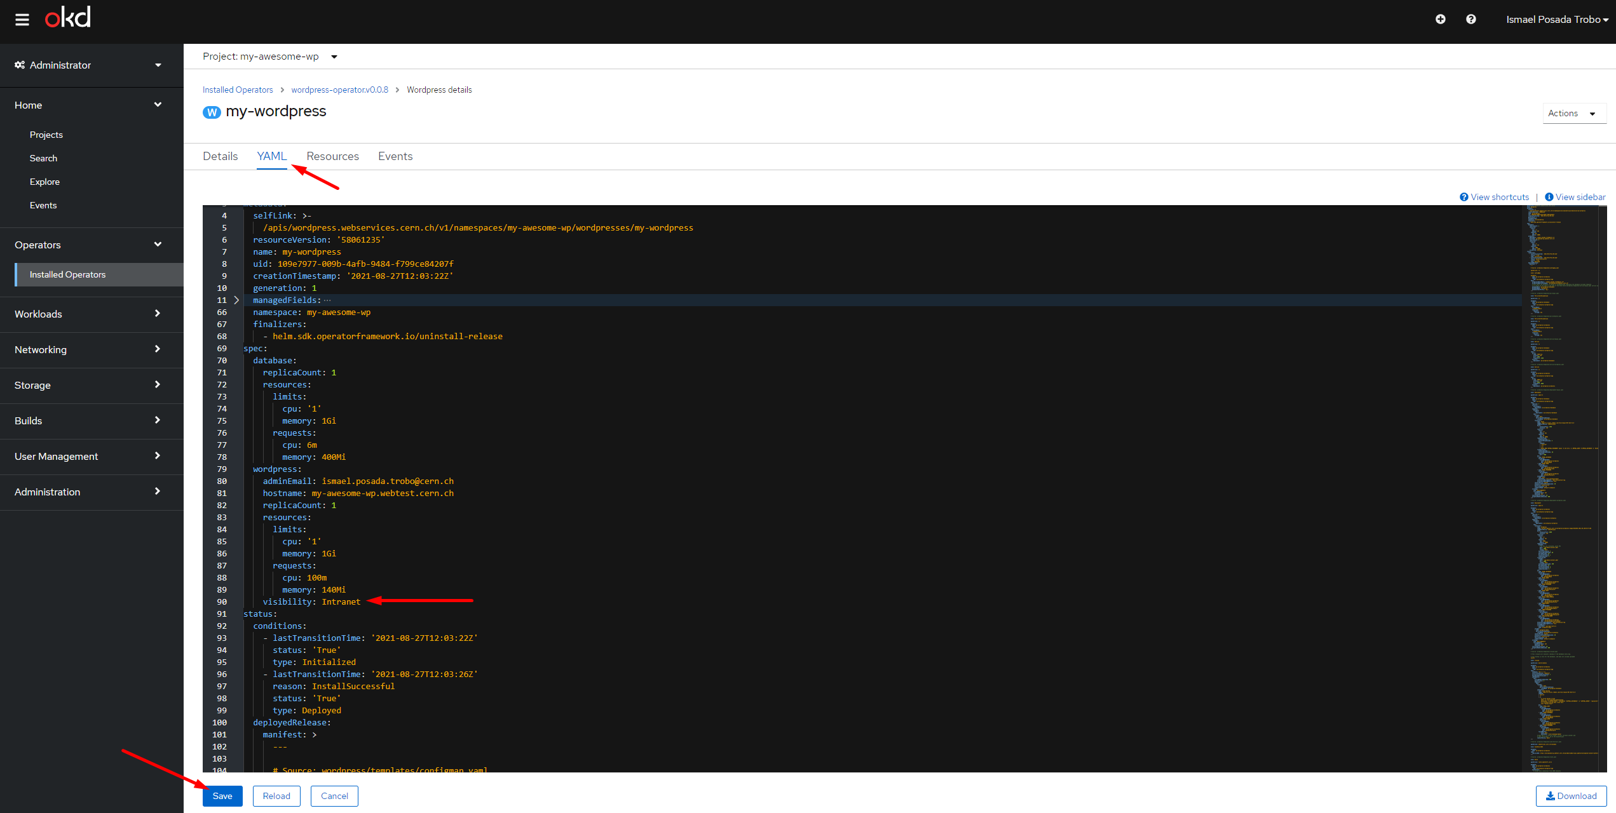Expand the Workloads section
This screenshot has width=1616, height=813.
(88, 314)
